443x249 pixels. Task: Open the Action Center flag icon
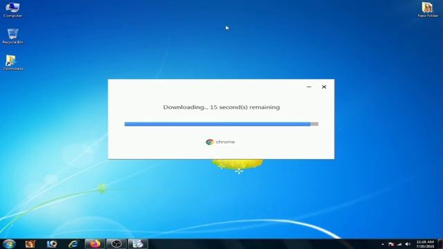(x=391, y=244)
